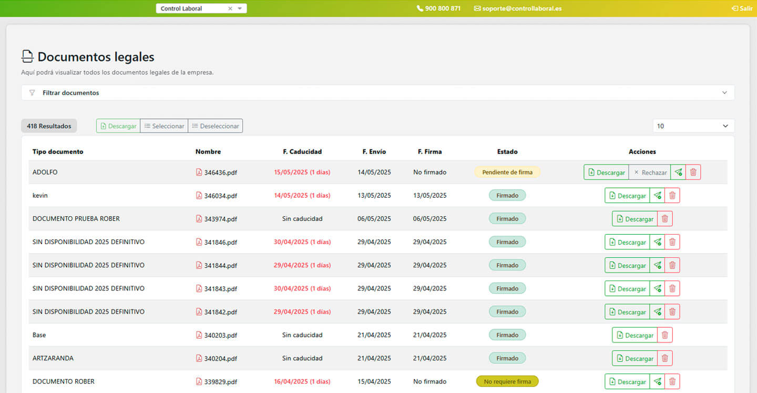Open PDF icon for 346436.pdf
This screenshot has width=757, height=393.
point(199,173)
